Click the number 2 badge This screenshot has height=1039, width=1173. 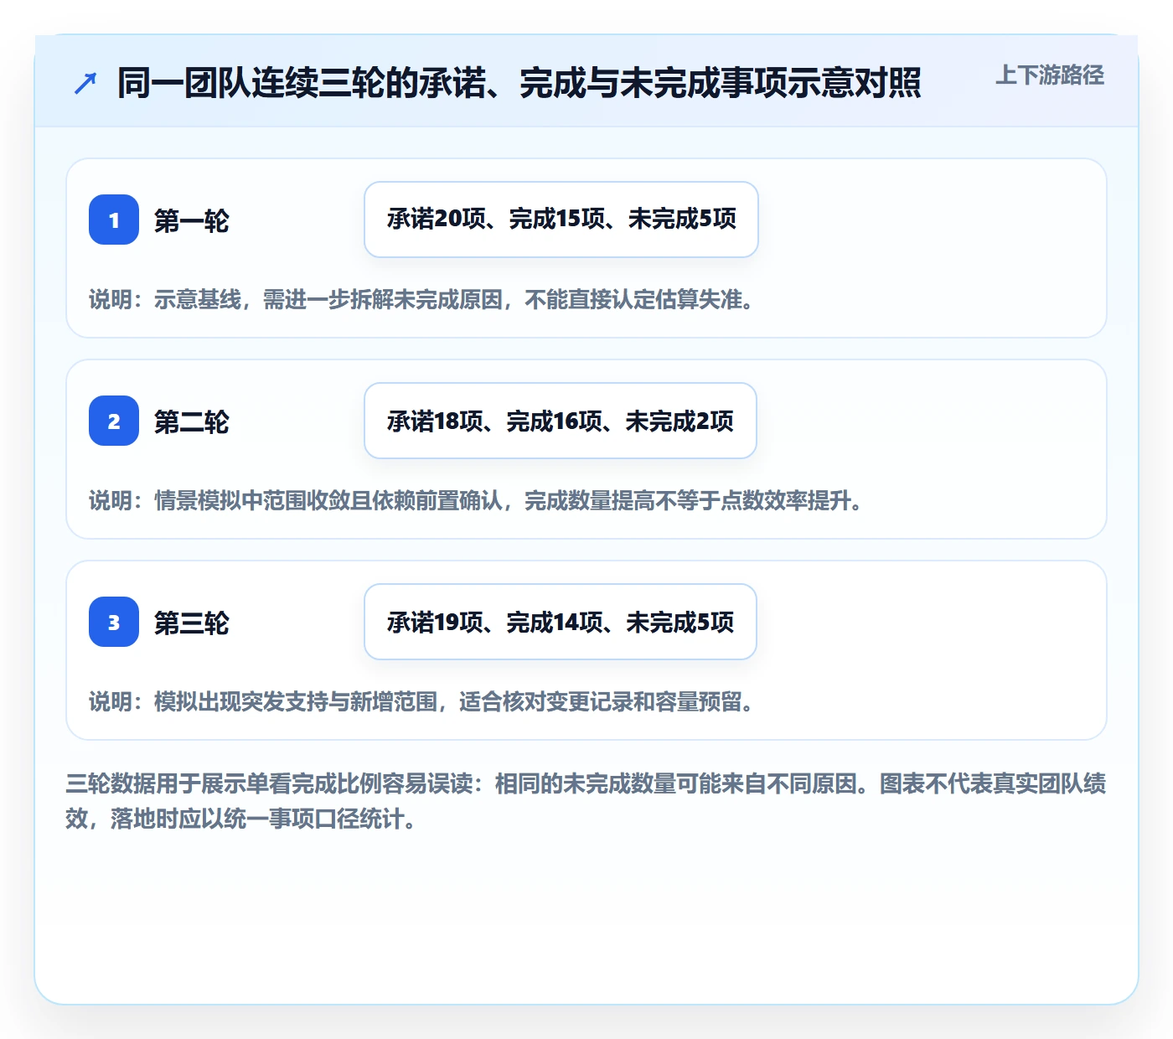pyautogui.click(x=114, y=421)
